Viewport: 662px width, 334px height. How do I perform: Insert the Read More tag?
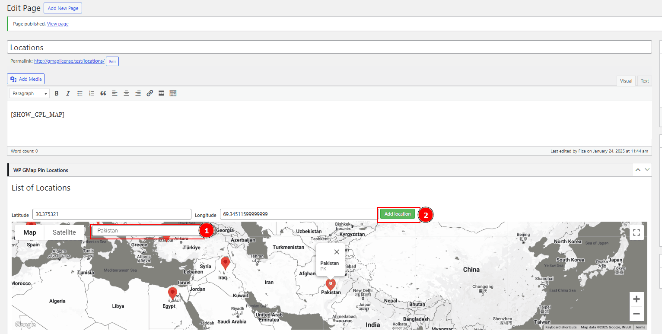point(161,93)
